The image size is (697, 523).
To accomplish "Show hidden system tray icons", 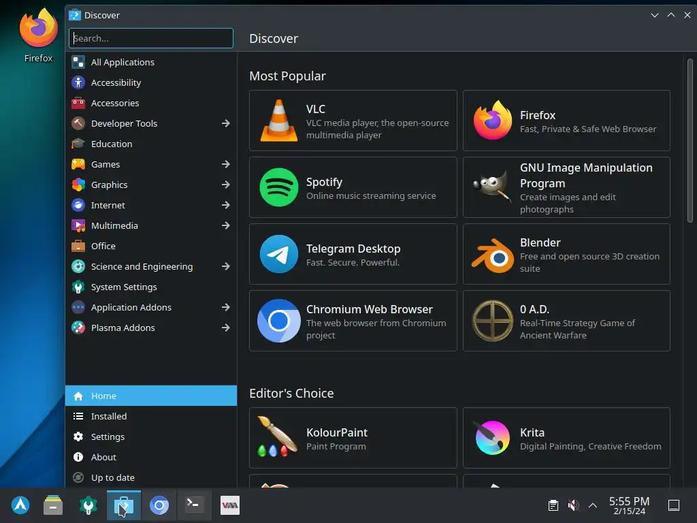I will coord(593,505).
